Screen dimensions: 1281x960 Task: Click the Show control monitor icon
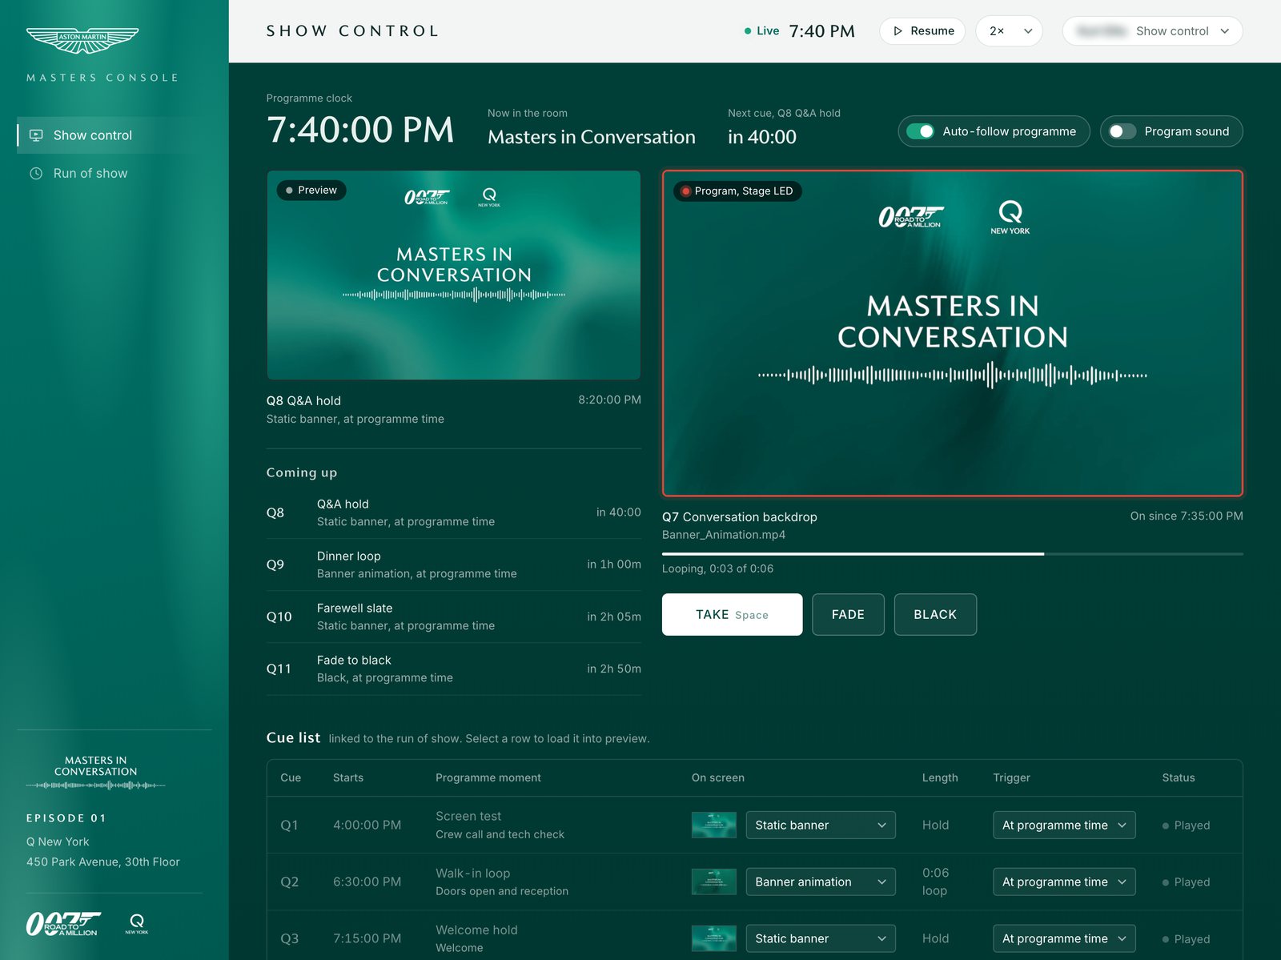point(36,135)
